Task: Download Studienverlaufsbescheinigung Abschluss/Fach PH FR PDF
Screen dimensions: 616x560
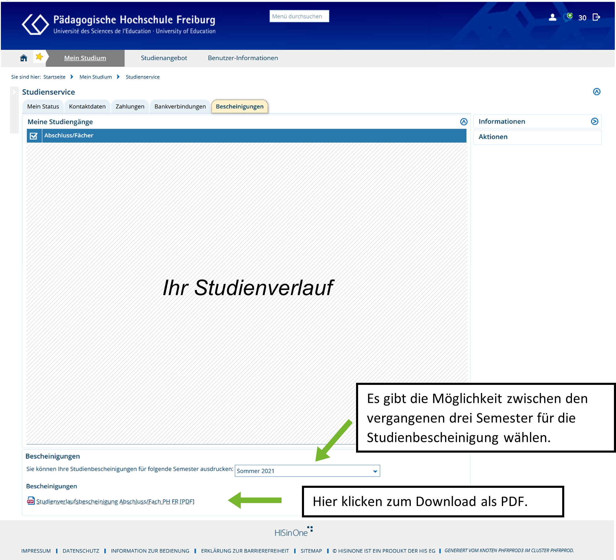Action: pos(115,501)
